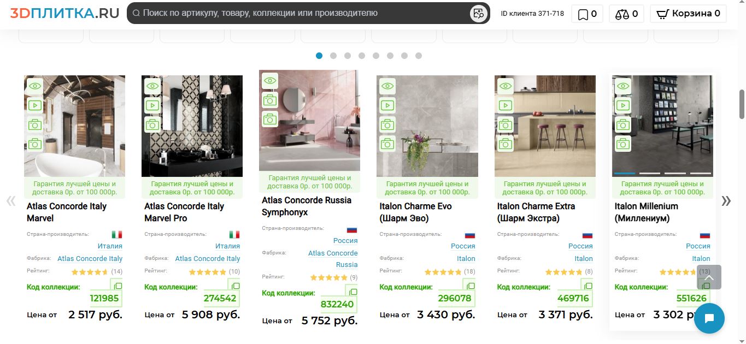Click the video play icon on Charme Extra card

pyautogui.click(x=506, y=105)
